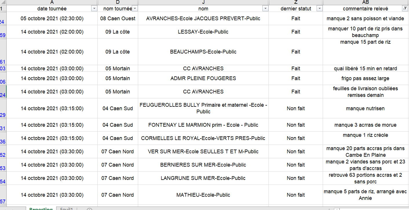Viewport: 409px width, 210px height.
Task: Select comment 'quai libéré 15 min en retard'
Action: (366, 69)
